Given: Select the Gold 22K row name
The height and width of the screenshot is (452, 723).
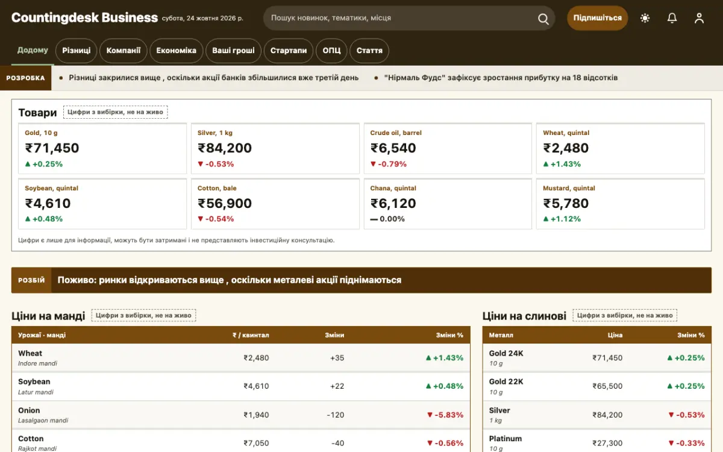Looking at the screenshot, I should tap(506, 381).
